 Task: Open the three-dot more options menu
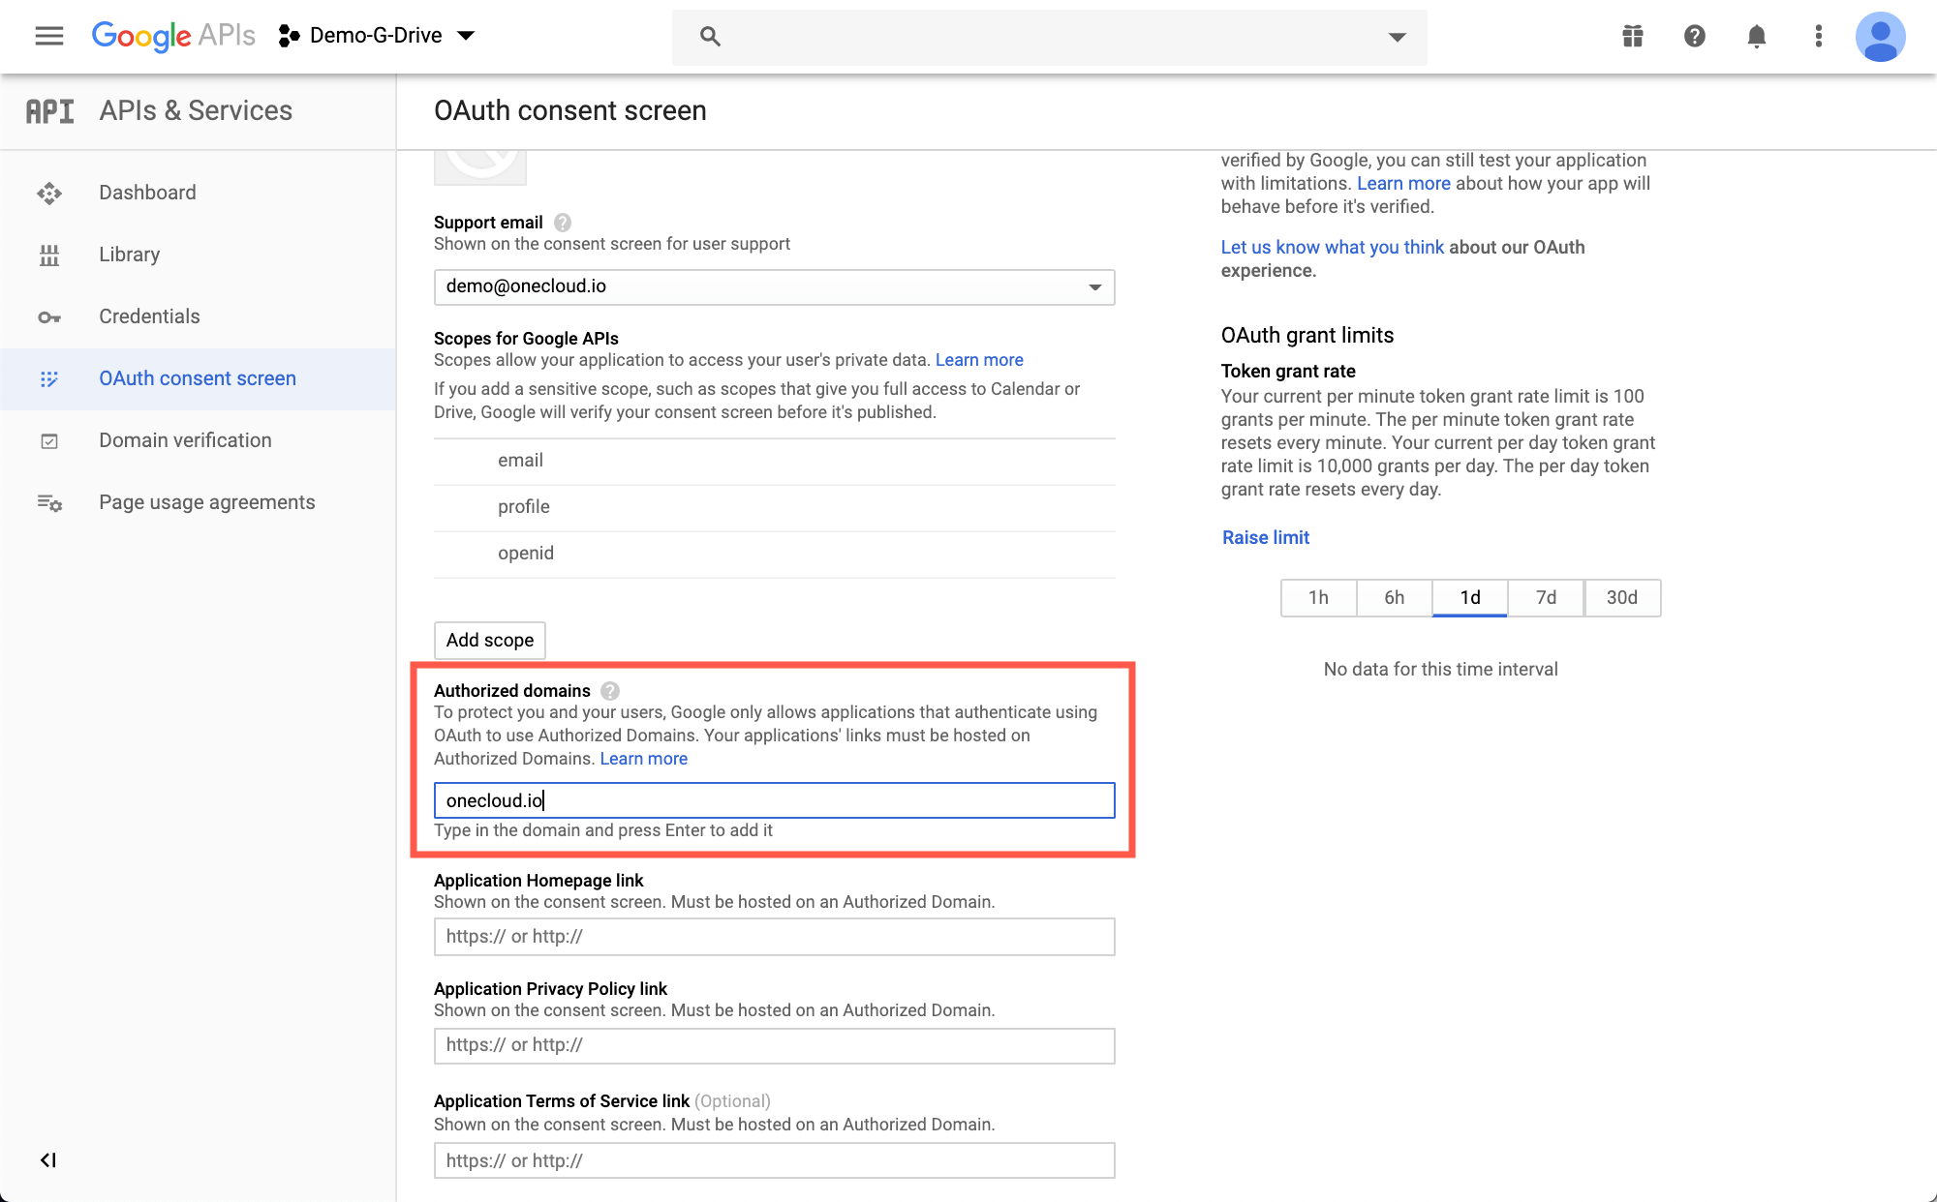tap(1818, 36)
